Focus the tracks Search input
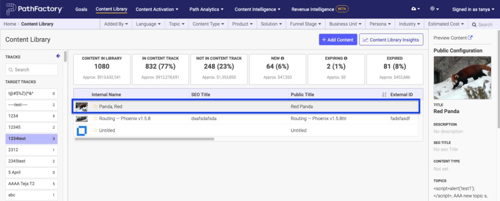Viewport: 500px width, 201px height. [32, 69]
